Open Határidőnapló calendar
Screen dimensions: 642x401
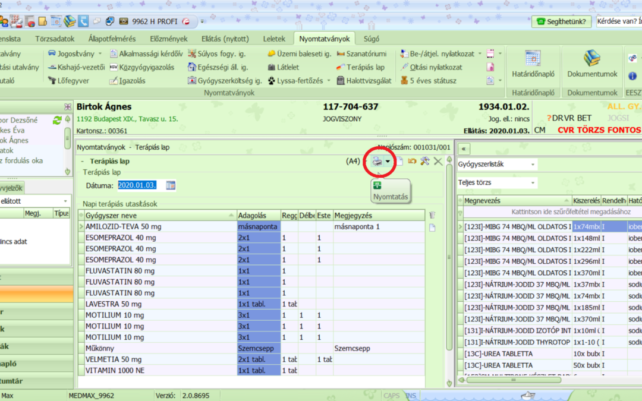pyautogui.click(x=533, y=65)
